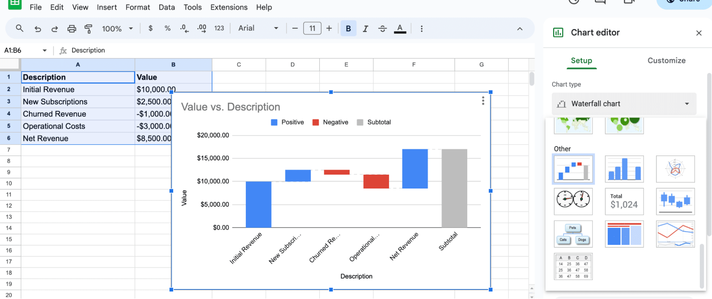Switch to the Customize tab

pos(666,61)
